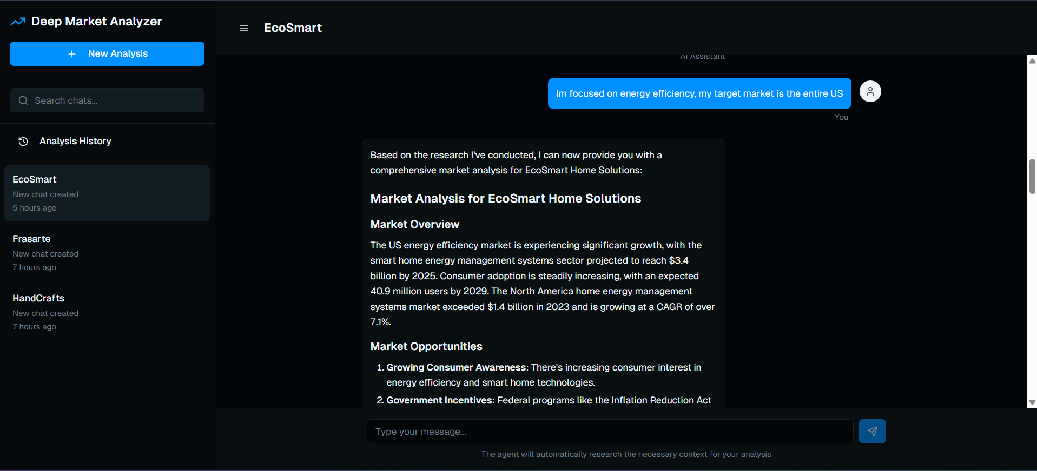Focus the Search chats field
Image resolution: width=1037 pixels, height=471 pixels.
[107, 100]
